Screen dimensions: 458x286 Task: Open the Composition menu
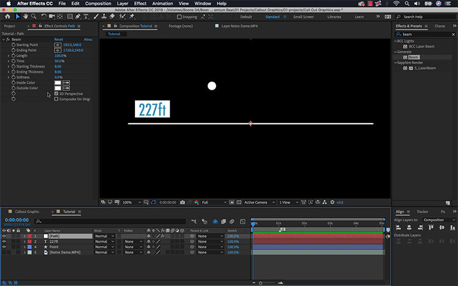(98, 4)
